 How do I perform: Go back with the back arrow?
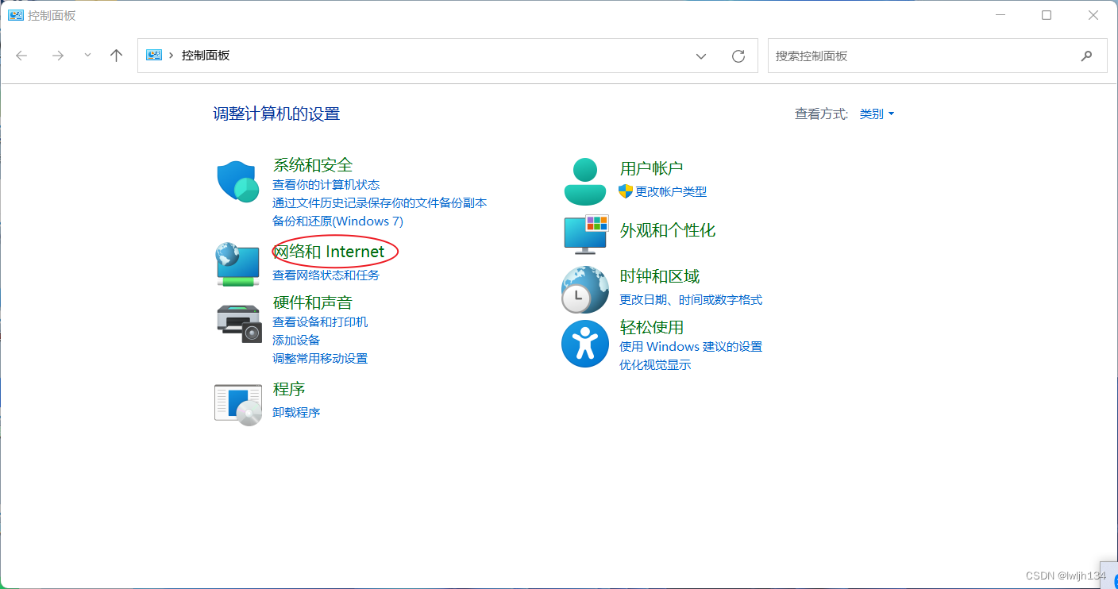pos(21,56)
